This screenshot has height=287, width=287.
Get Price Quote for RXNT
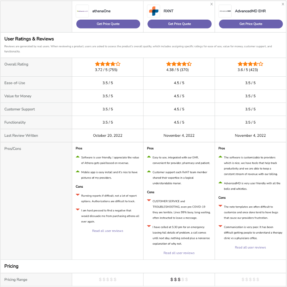[179, 24]
